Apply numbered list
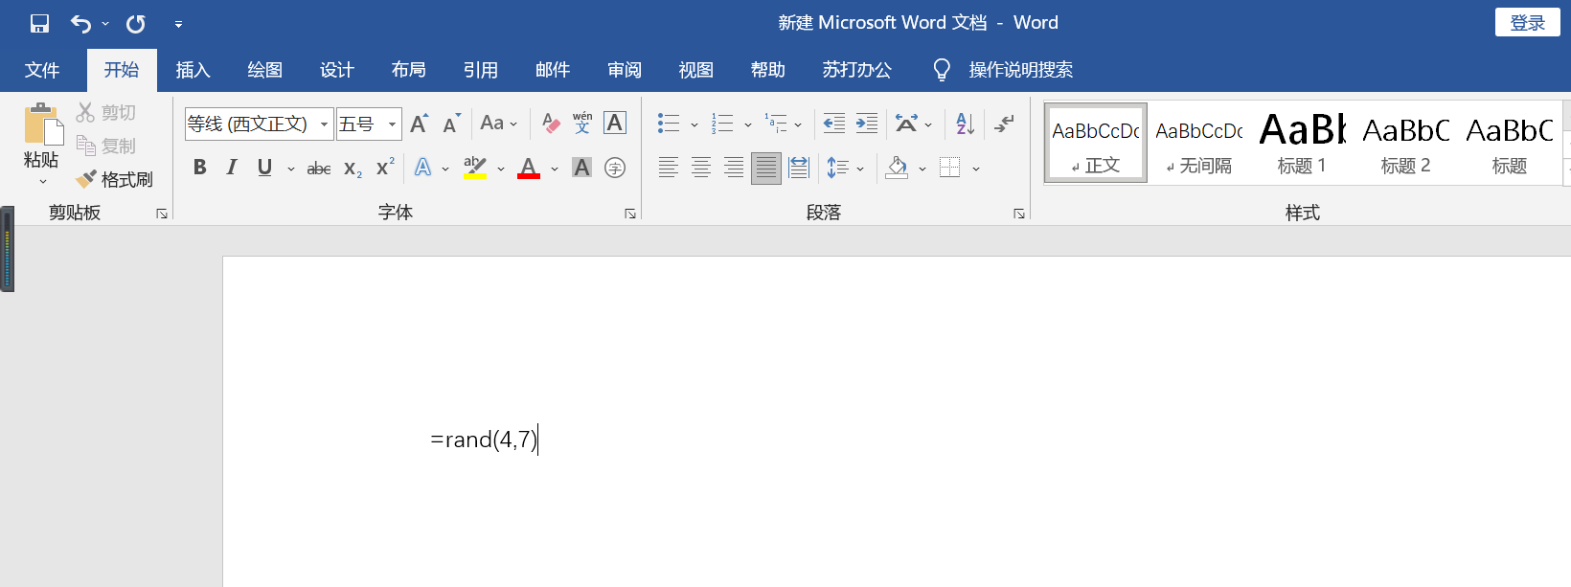Screen dimensions: 1571x587 [722, 124]
